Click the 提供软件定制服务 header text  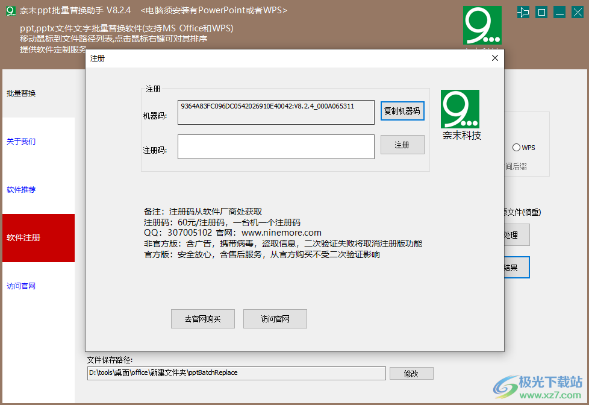(53, 49)
